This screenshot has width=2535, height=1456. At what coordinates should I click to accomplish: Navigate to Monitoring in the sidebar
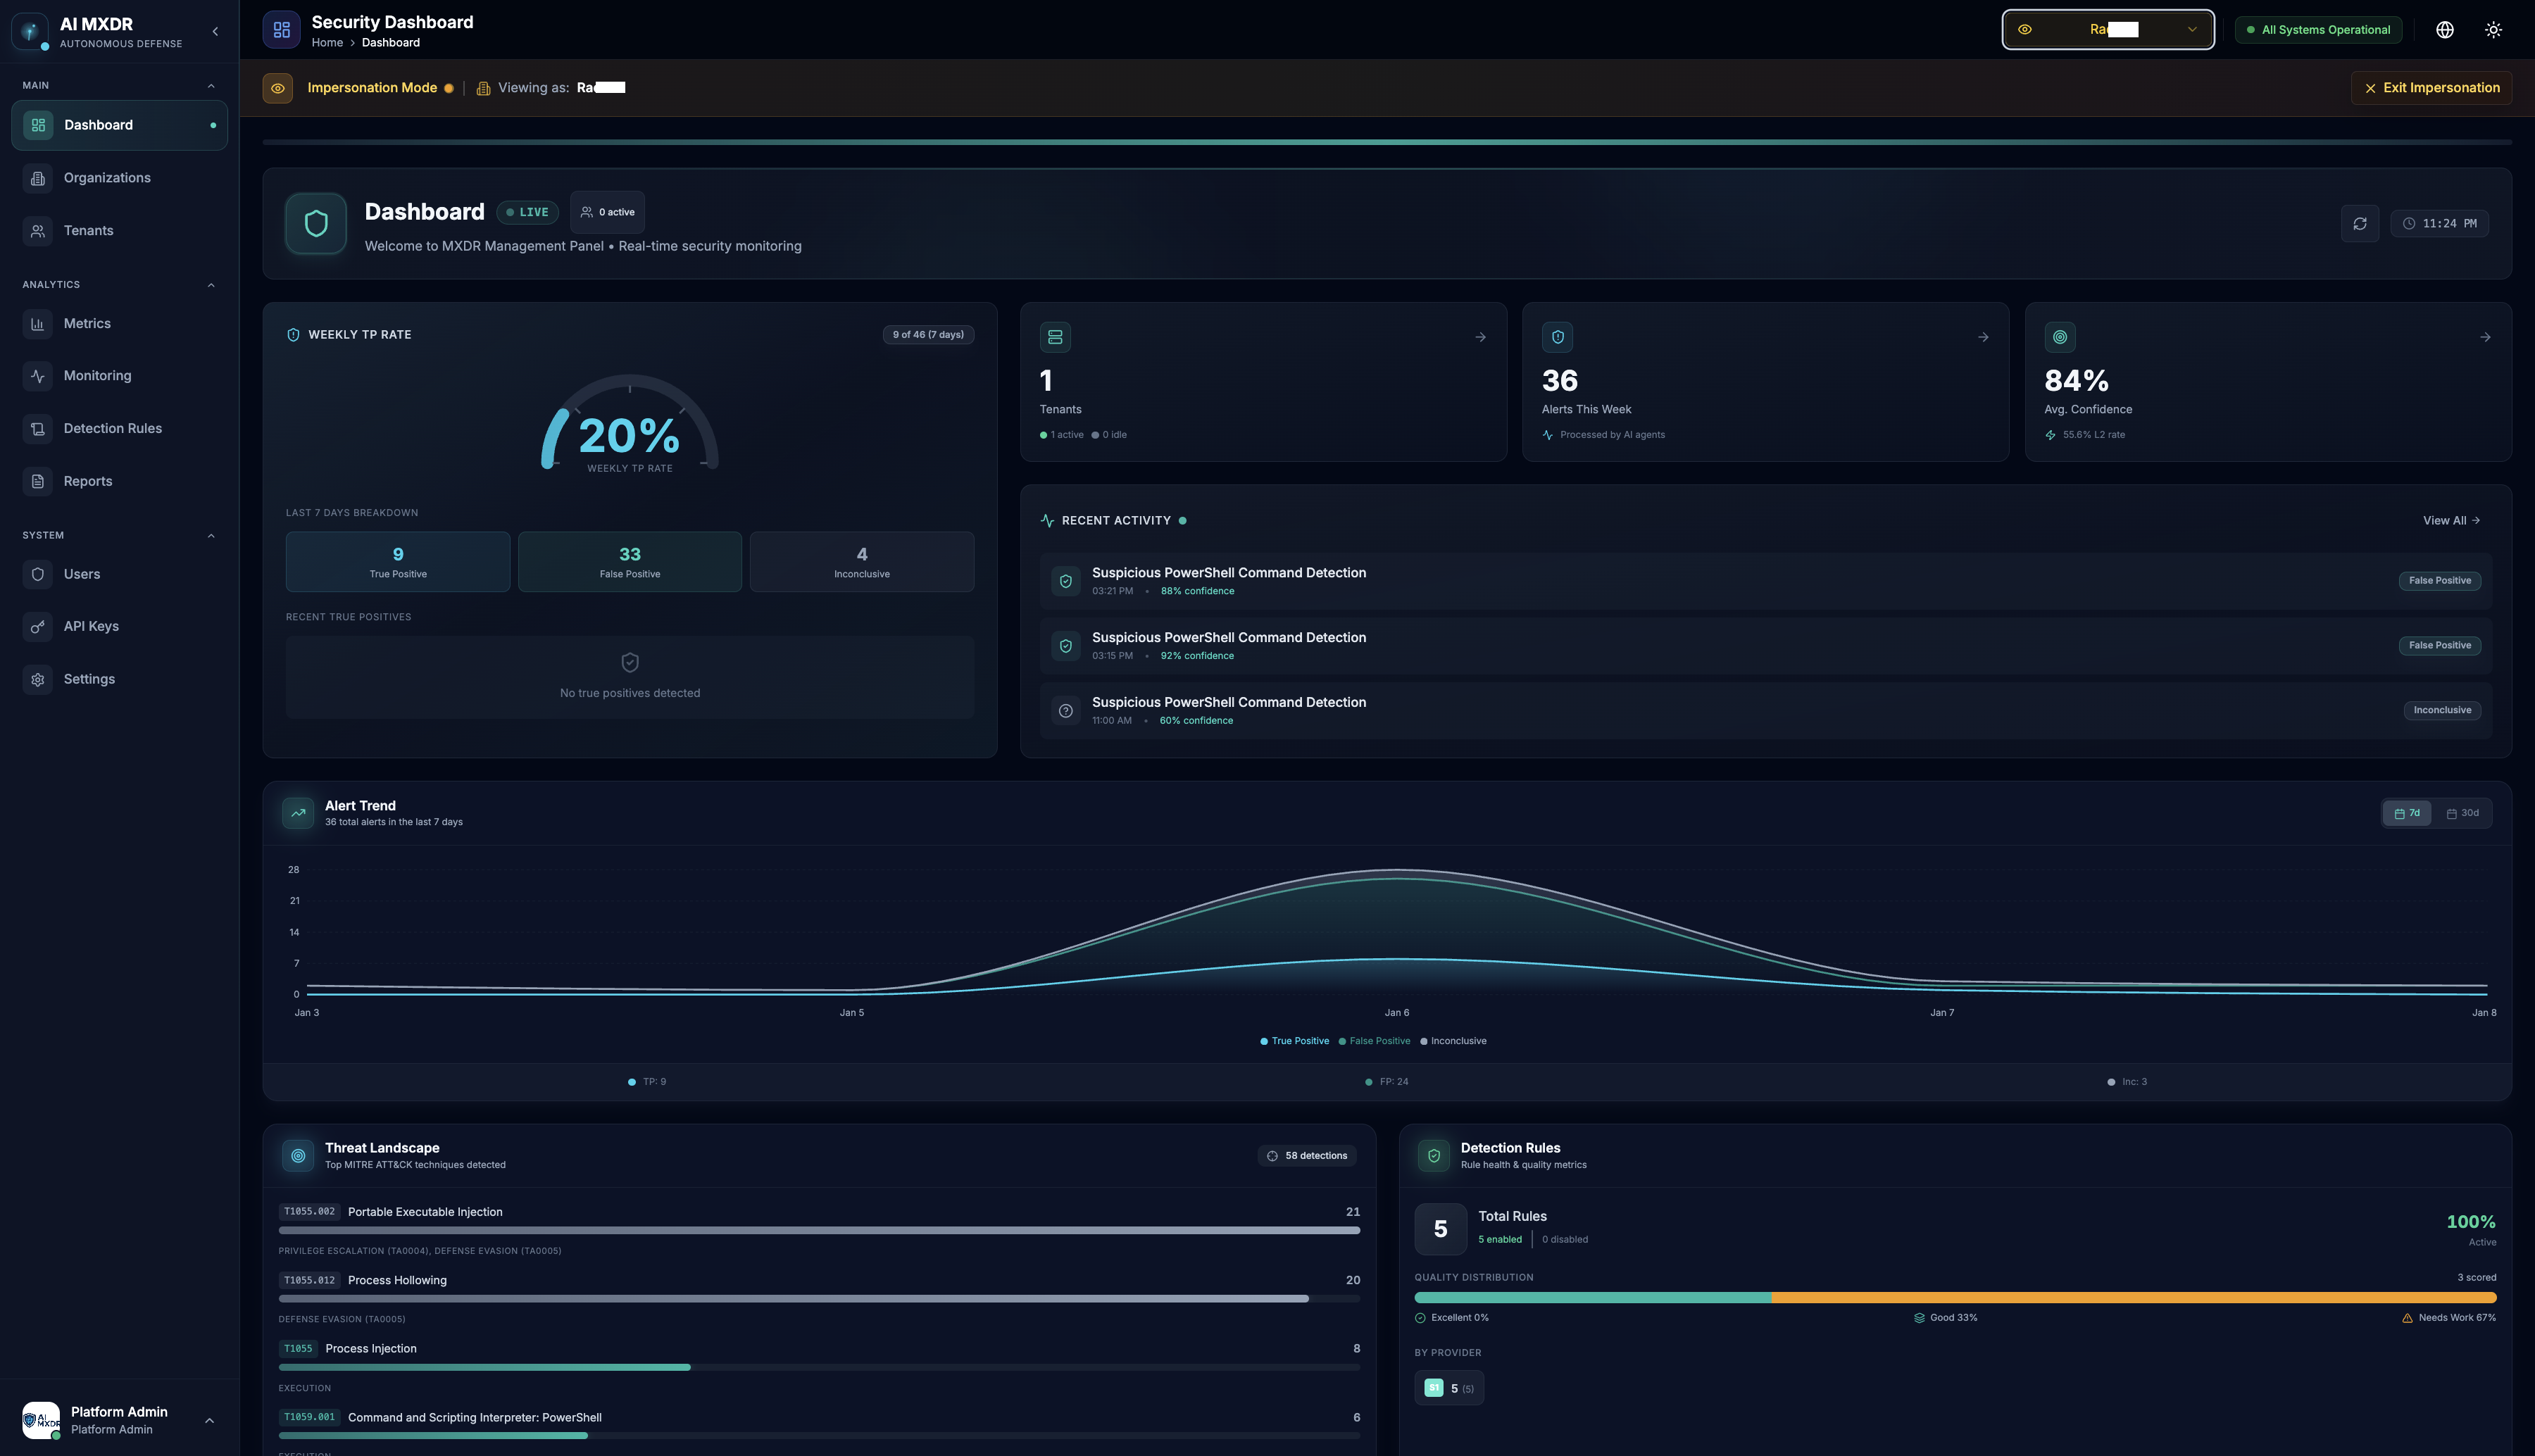coord(119,376)
